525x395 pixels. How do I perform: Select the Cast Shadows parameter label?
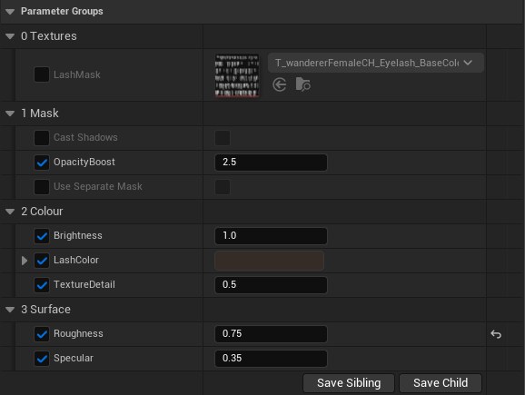coord(85,137)
